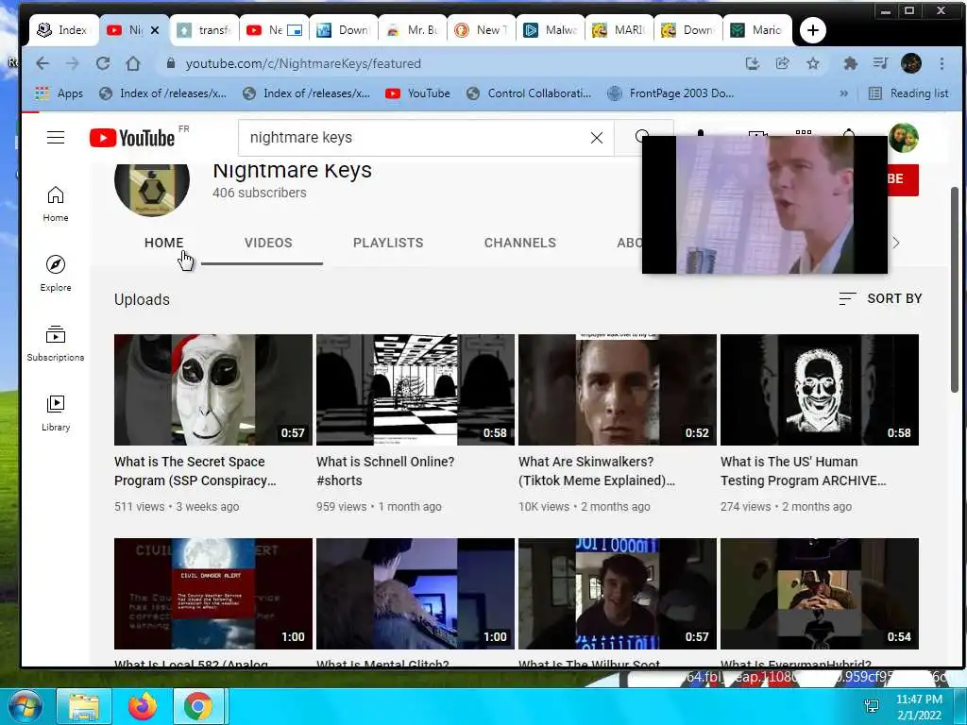Open Library in the sidebar
Screen dimensions: 967x725
pos(56,413)
